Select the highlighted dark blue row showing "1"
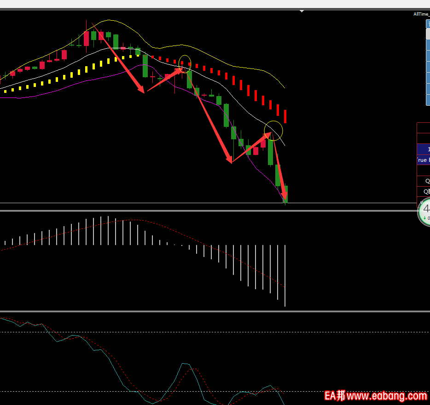The width and height of the screenshot is (430, 405). click(x=424, y=149)
